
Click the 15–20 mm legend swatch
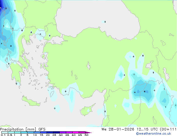coord(44,132)
